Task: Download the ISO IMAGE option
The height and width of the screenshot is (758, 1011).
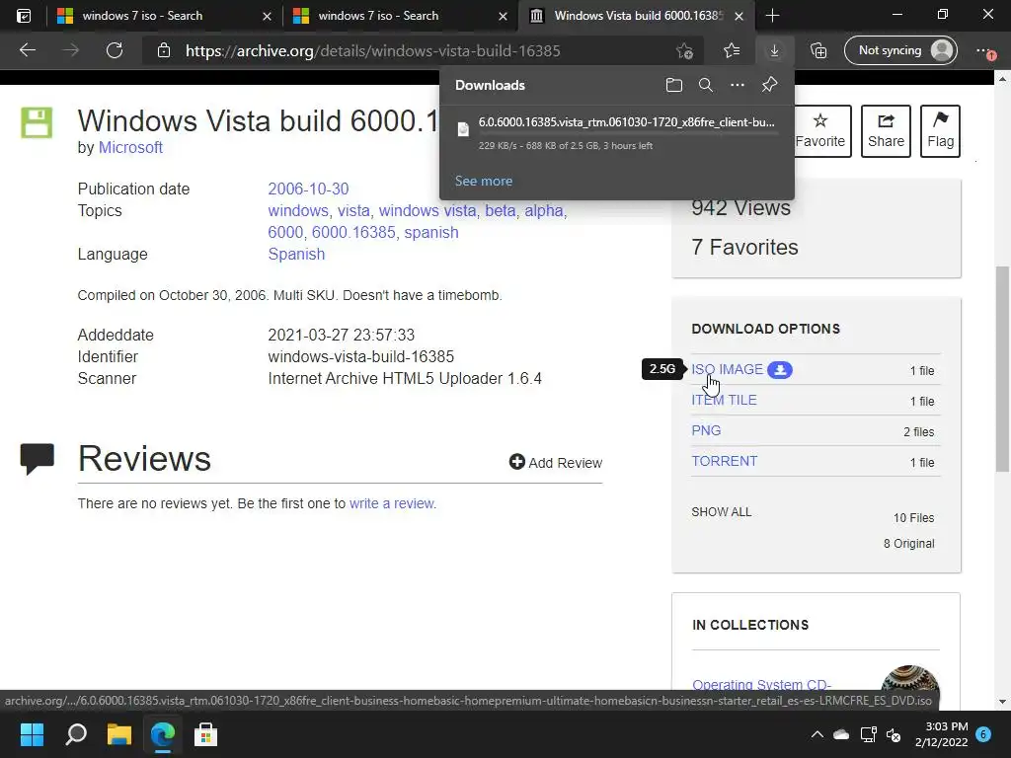Action: [728, 369]
